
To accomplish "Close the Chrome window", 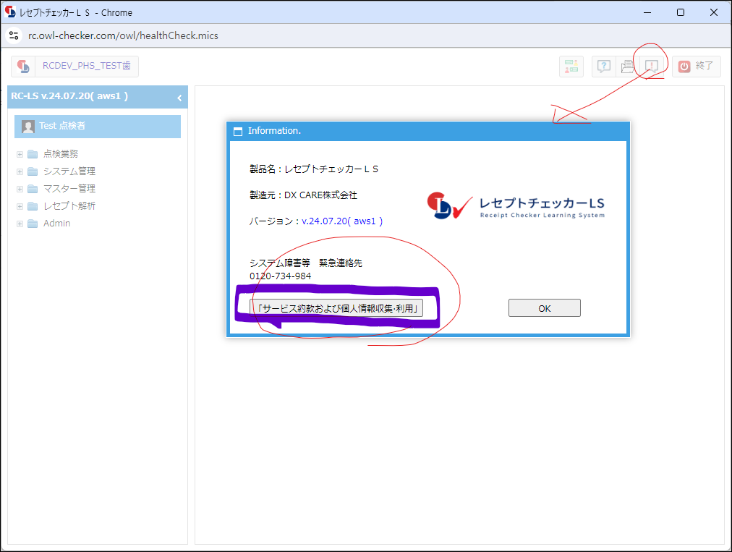I will tap(714, 12).
